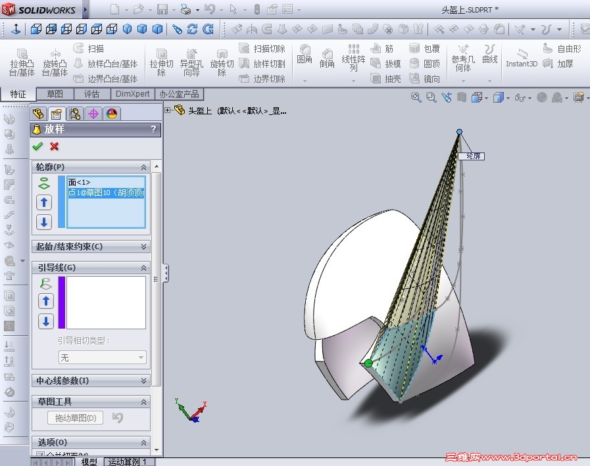The height and width of the screenshot is (466, 590).
Task: Select the Freeform (自由形) tool
Action: click(562, 49)
